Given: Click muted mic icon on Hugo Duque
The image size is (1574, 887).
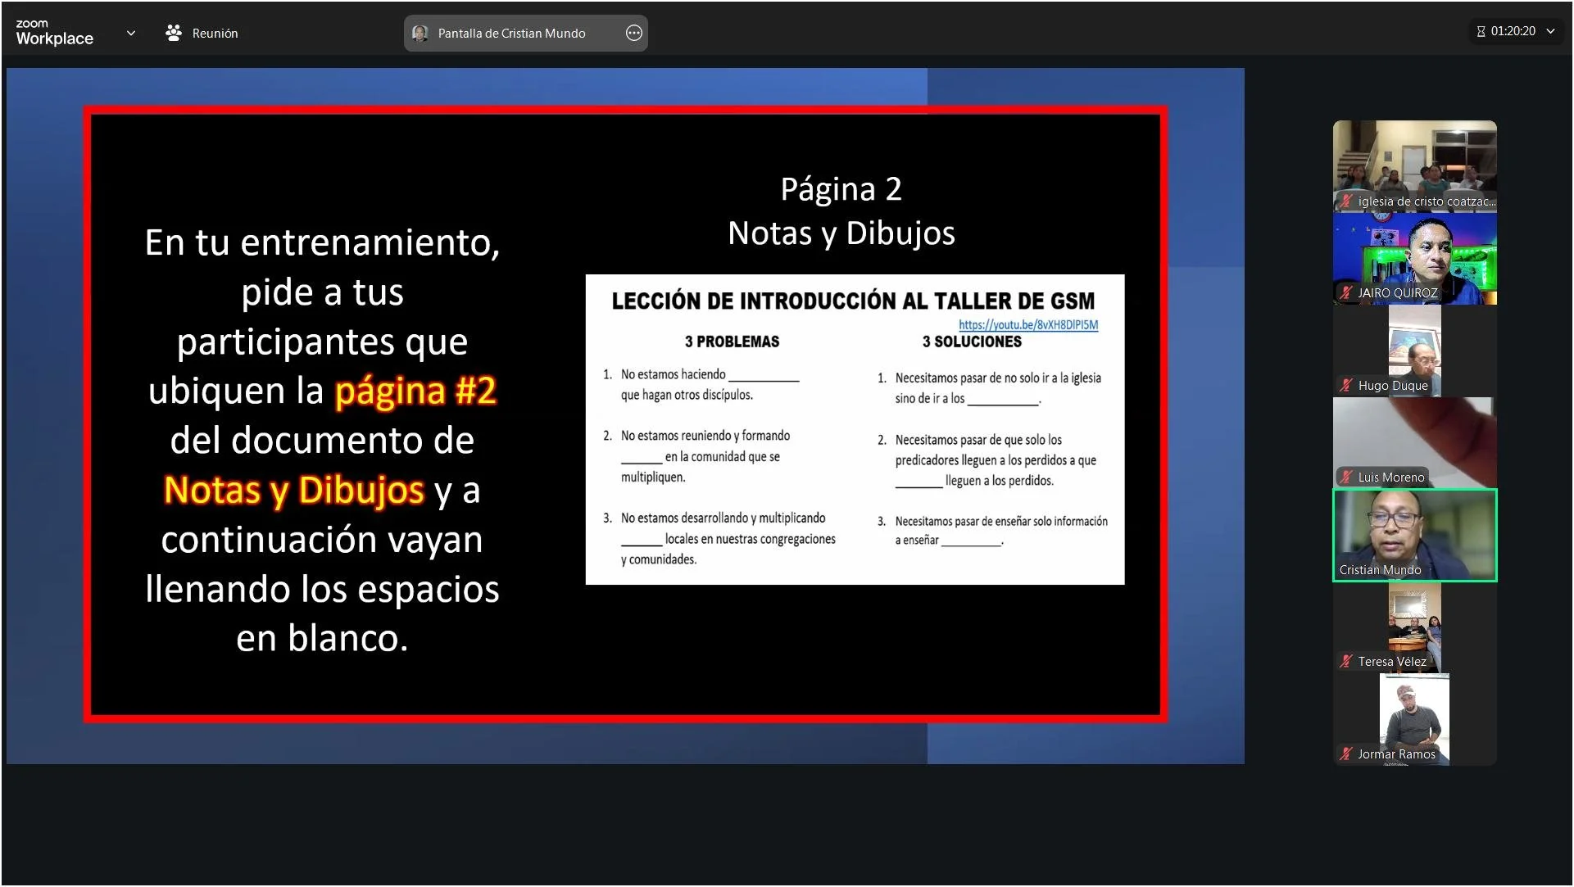Looking at the screenshot, I should tap(1345, 385).
